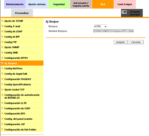
Task: Click arrow icon beside Configuración WebDAV
Action: click(3, 79)
